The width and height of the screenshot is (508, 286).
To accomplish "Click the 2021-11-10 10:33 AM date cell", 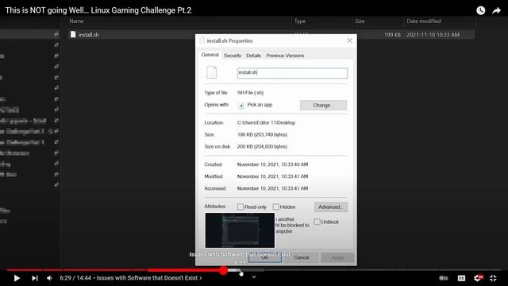I will (433, 35).
